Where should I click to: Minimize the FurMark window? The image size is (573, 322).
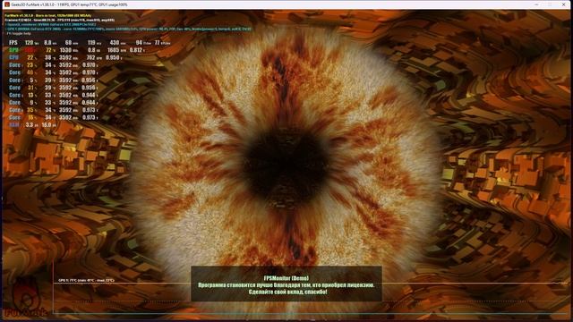tap(537, 4)
